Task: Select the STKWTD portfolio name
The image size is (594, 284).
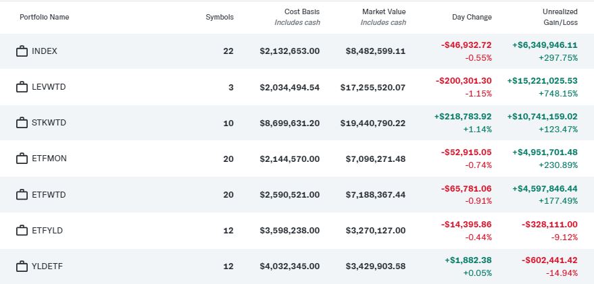Action: (49, 123)
